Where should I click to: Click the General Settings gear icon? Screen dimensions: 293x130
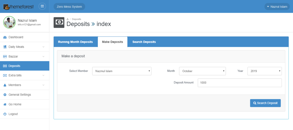(x=5, y=95)
